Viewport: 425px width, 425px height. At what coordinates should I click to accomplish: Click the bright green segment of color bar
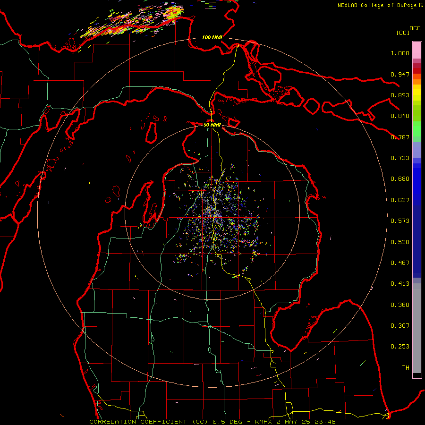(x=417, y=129)
